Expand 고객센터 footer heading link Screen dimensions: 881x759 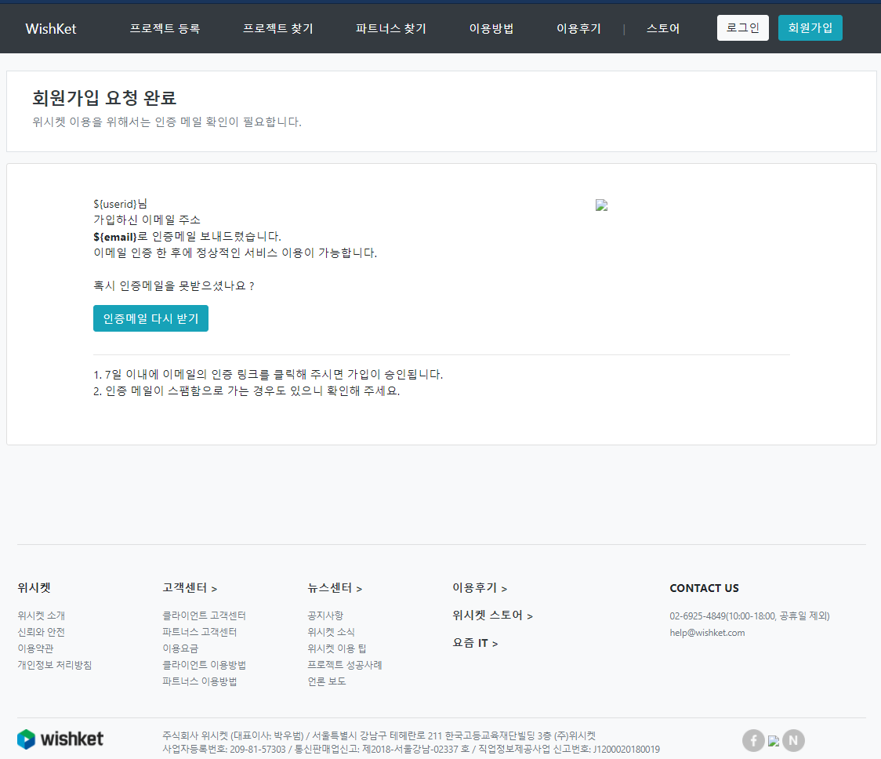pyautogui.click(x=190, y=588)
